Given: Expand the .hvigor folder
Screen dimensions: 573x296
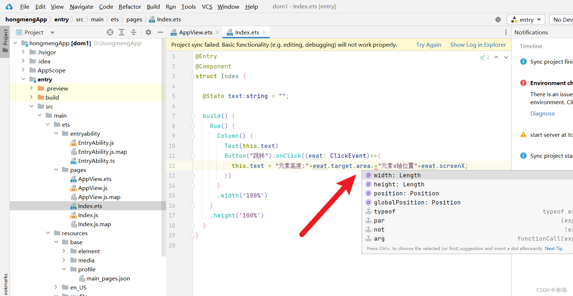Looking at the screenshot, I should 23,52.
